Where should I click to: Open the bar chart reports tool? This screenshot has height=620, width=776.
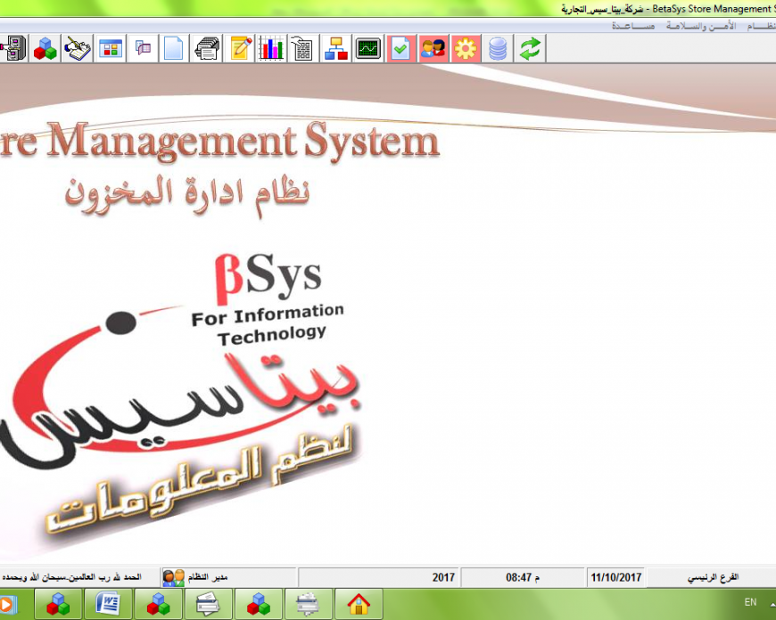269,49
